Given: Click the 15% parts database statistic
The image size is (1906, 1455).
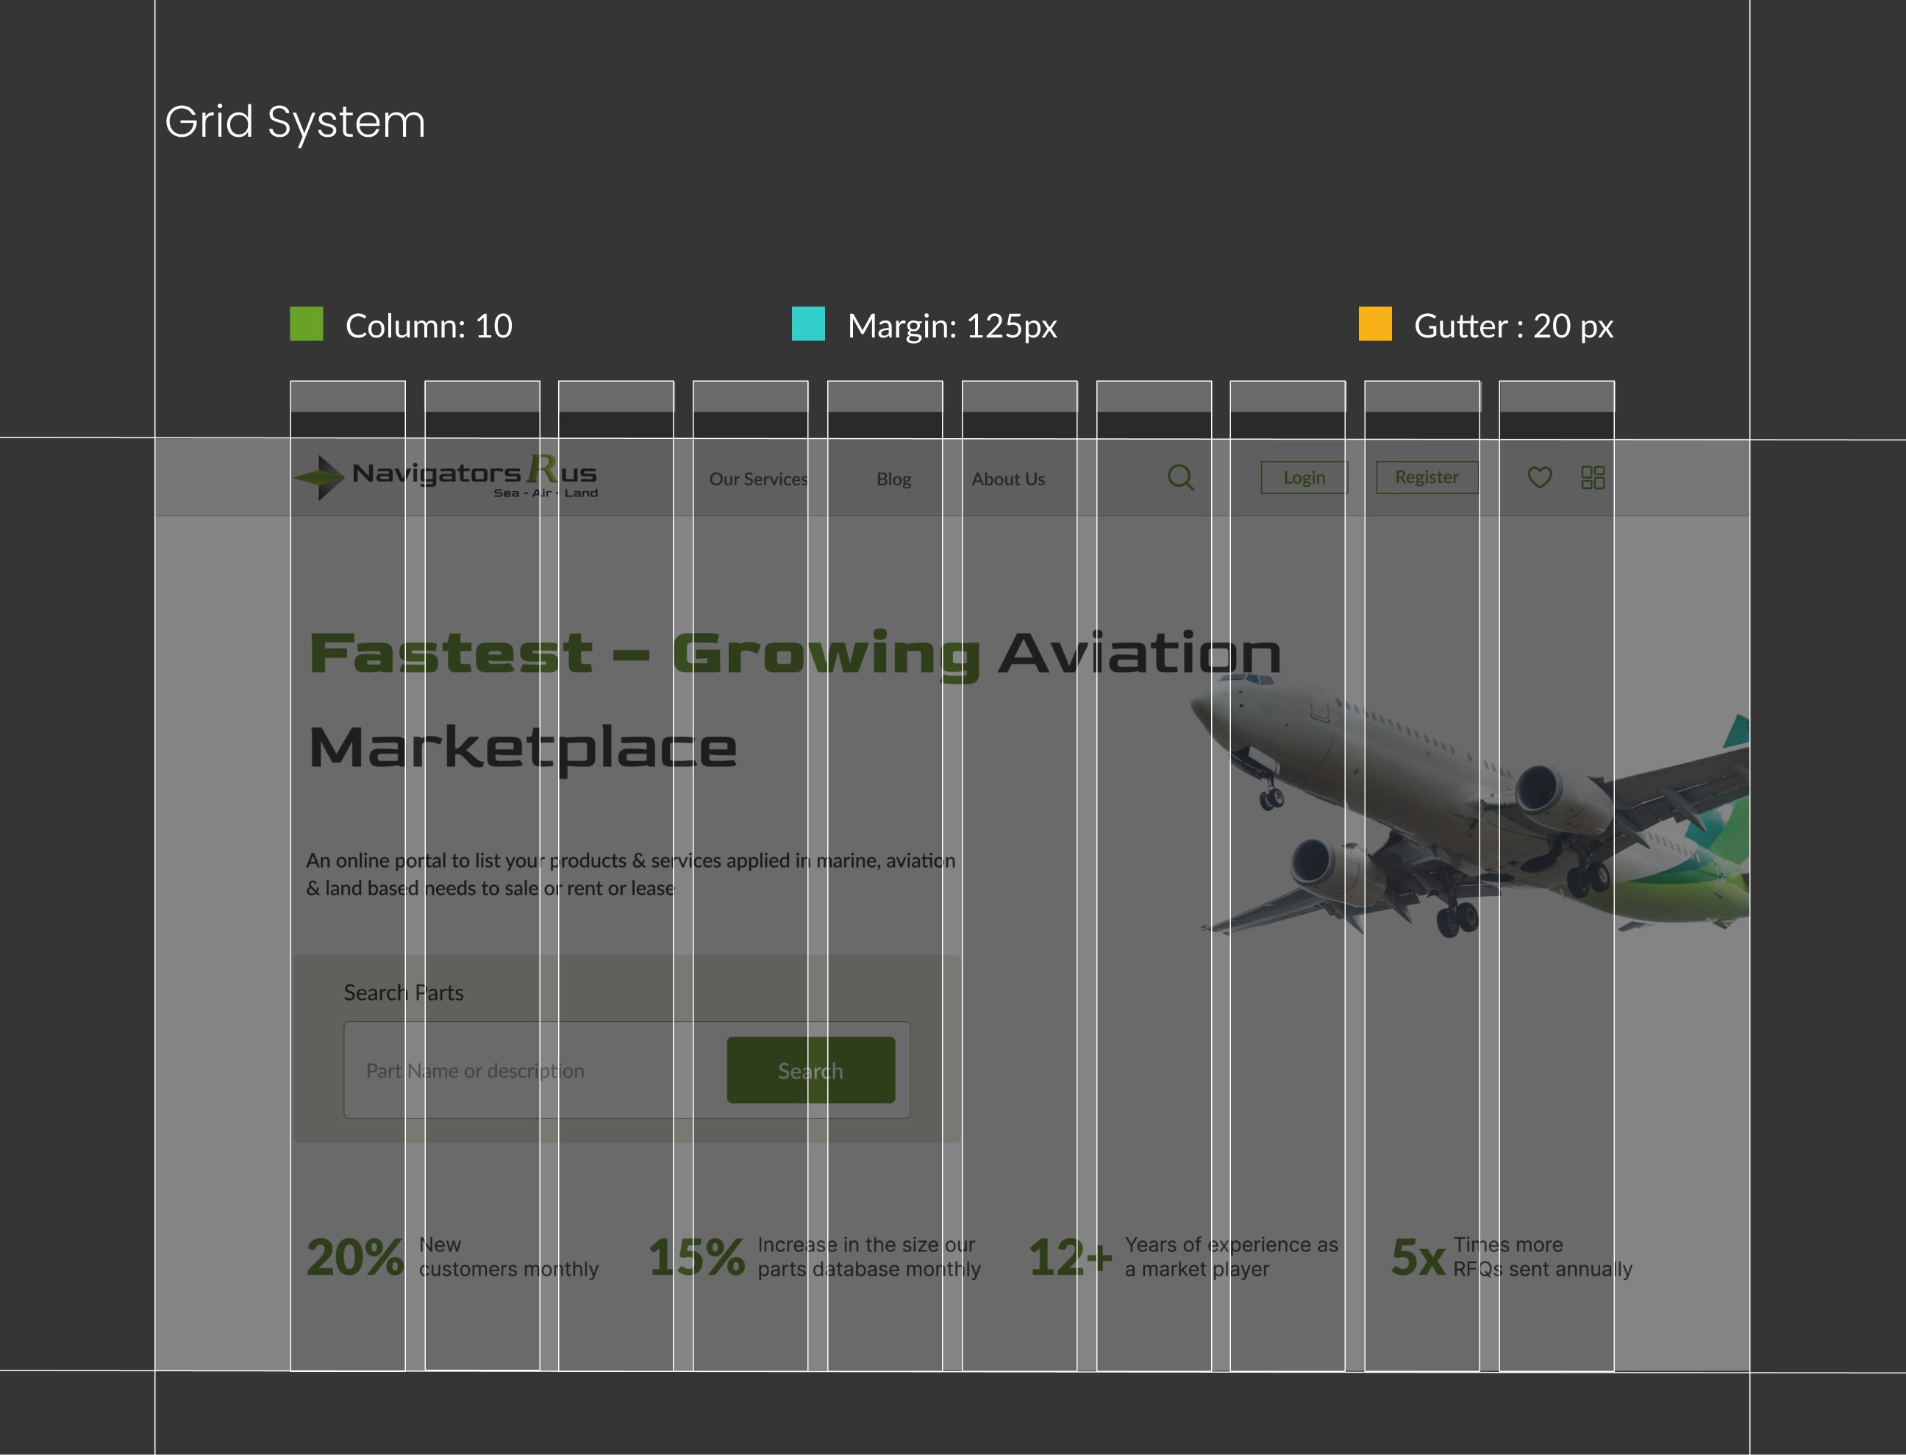Looking at the screenshot, I should (696, 1257).
